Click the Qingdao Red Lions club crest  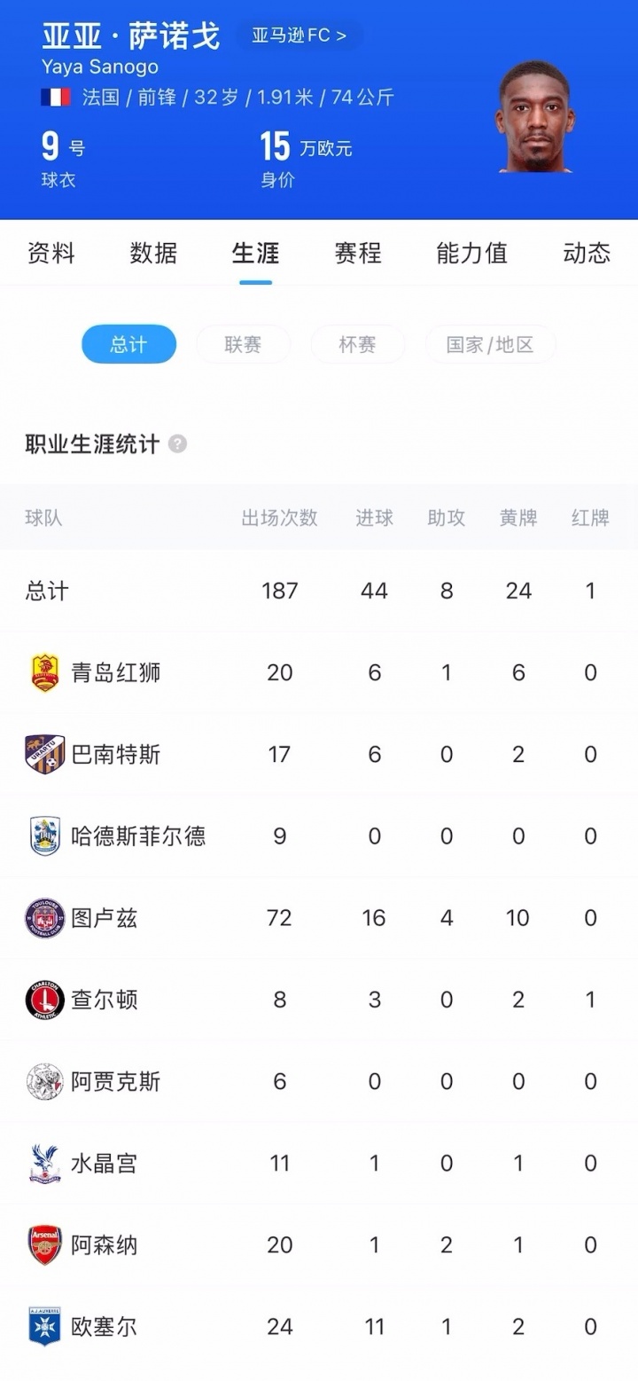pyautogui.click(x=44, y=673)
